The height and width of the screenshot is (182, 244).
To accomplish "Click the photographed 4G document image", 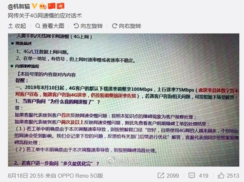I will click(124, 100).
